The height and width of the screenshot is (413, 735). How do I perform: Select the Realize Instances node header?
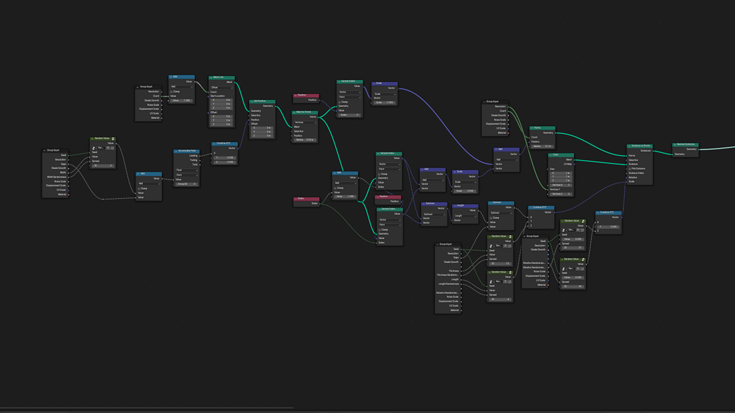tap(686, 144)
